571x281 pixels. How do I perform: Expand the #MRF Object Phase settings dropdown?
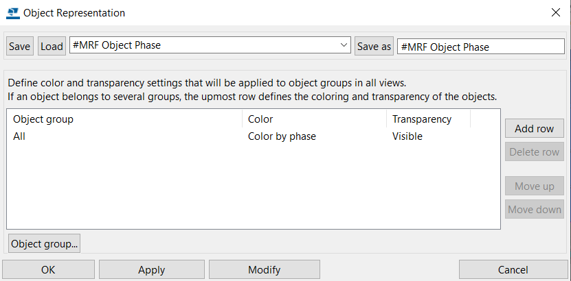point(210,45)
